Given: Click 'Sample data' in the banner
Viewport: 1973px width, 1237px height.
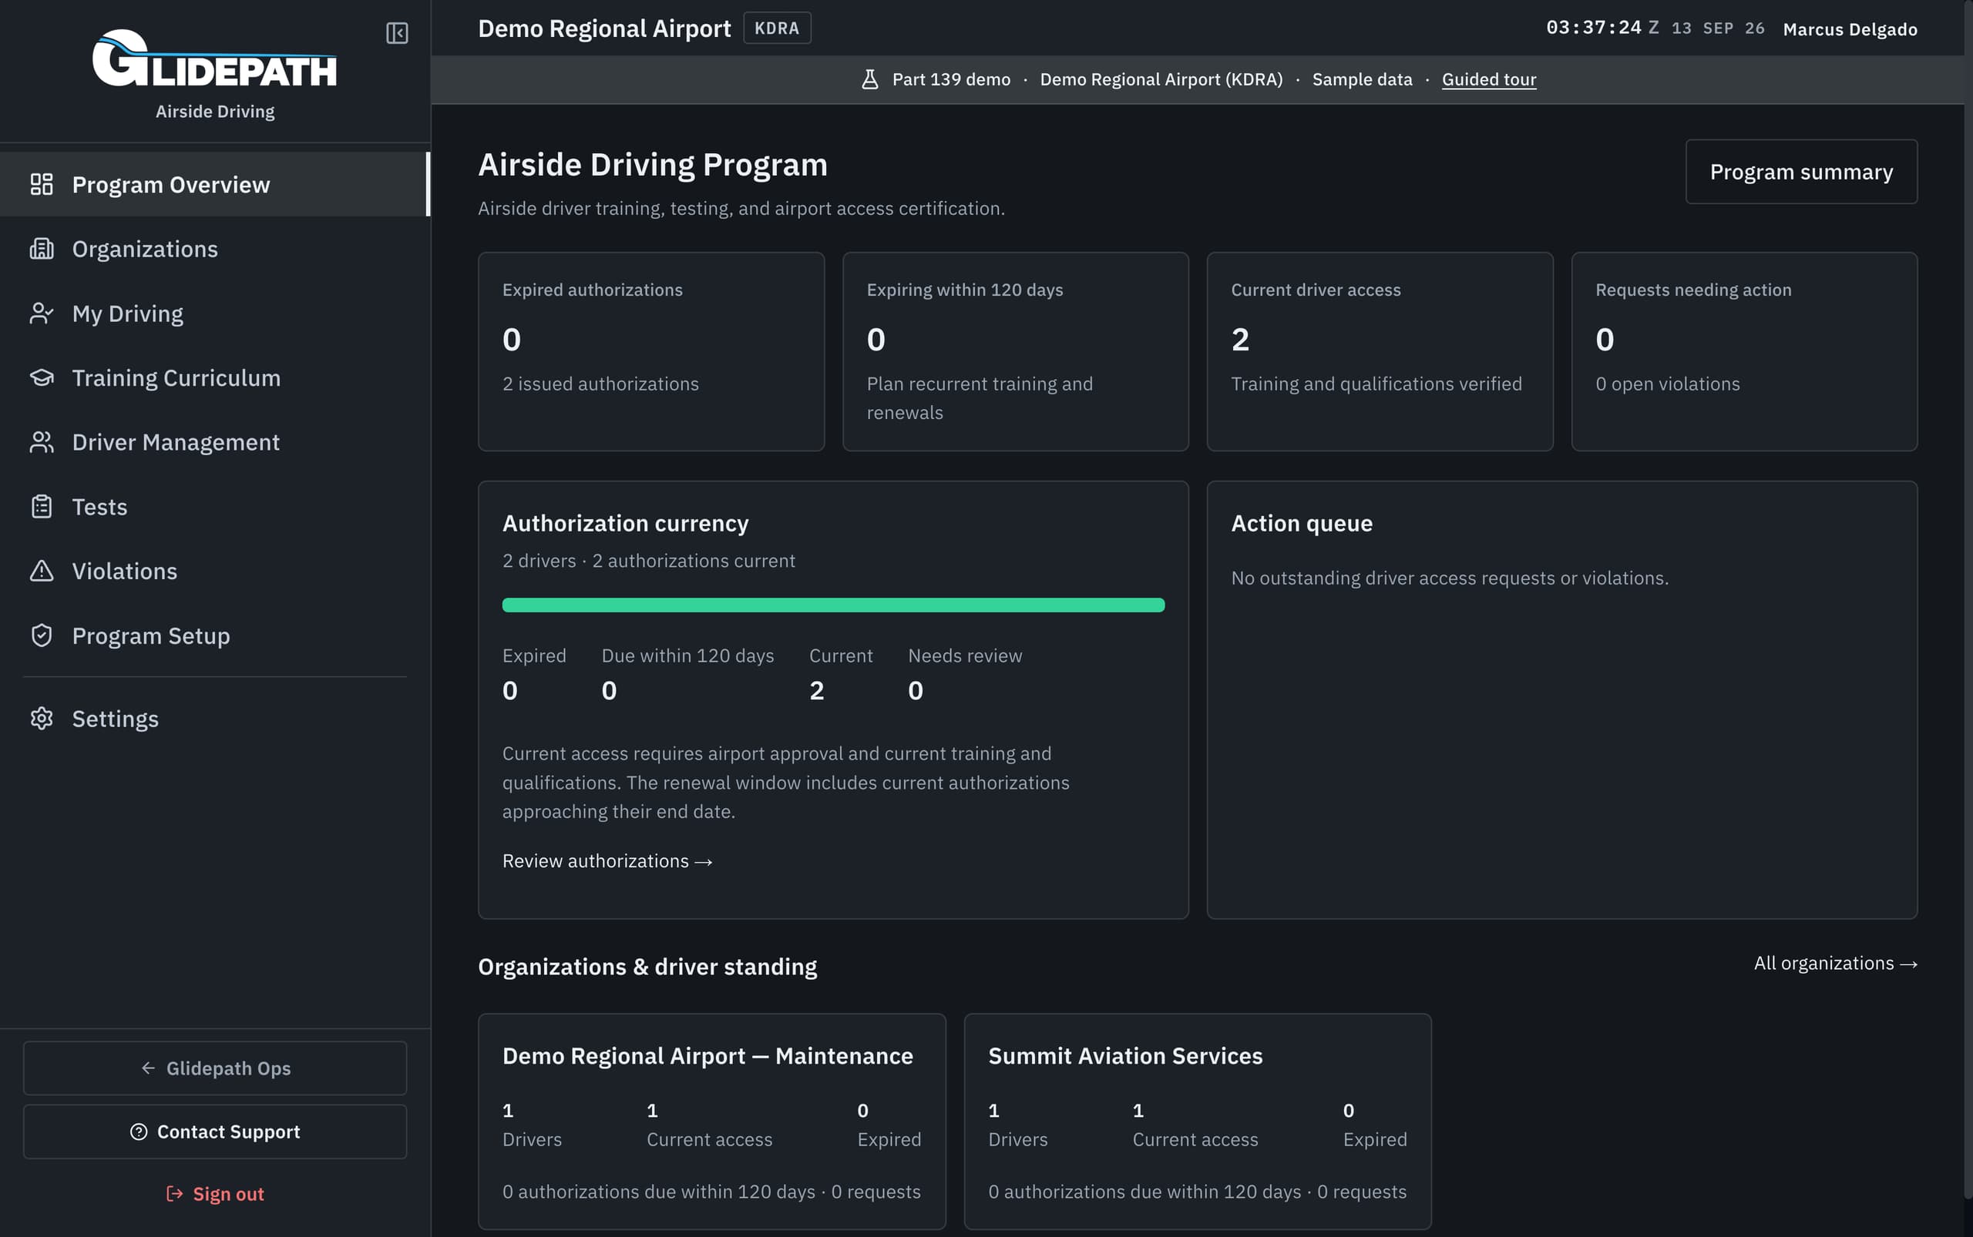Looking at the screenshot, I should coord(1362,79).
